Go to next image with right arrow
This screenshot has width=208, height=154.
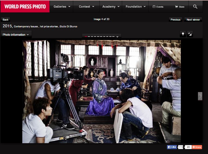point(200,96)
